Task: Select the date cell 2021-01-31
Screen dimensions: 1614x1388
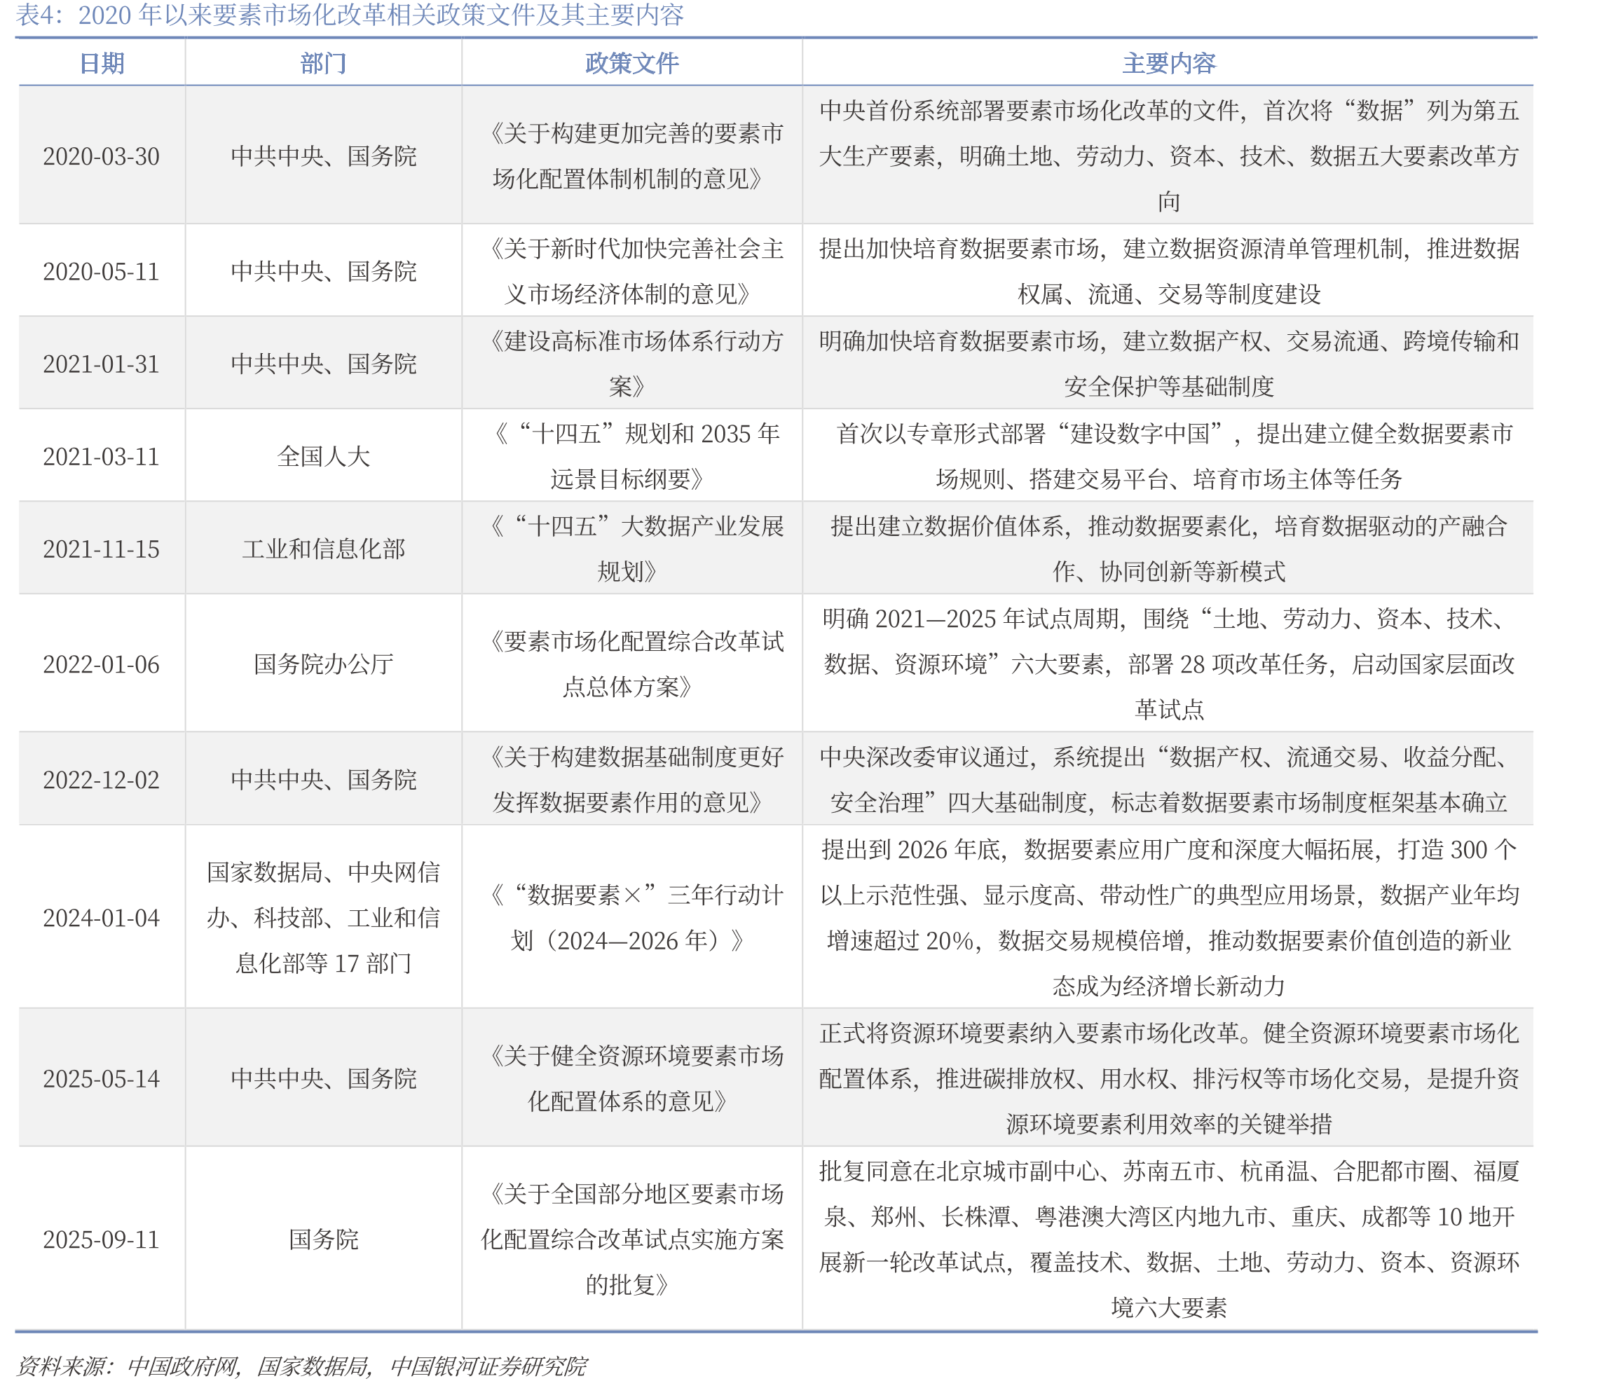Action: pos(101,364)
